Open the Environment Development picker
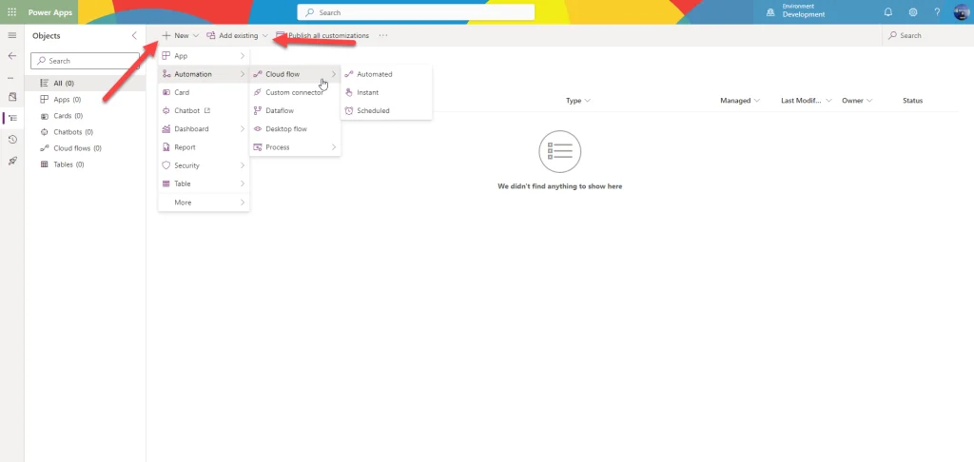Screen dimensions: 974x462 (x=796, y=11)
